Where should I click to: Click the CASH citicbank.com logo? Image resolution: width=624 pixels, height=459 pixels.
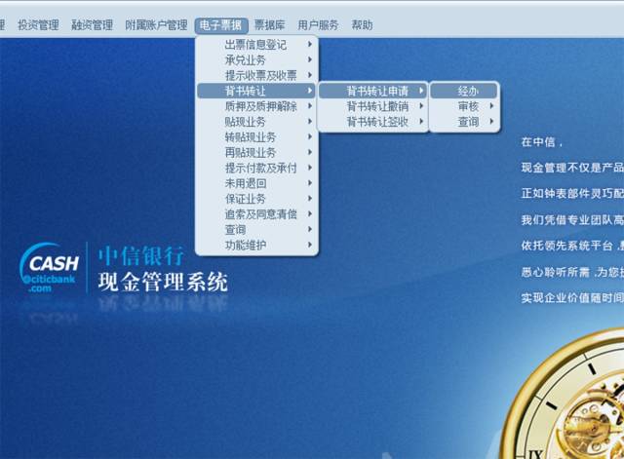tap(50, 268)
